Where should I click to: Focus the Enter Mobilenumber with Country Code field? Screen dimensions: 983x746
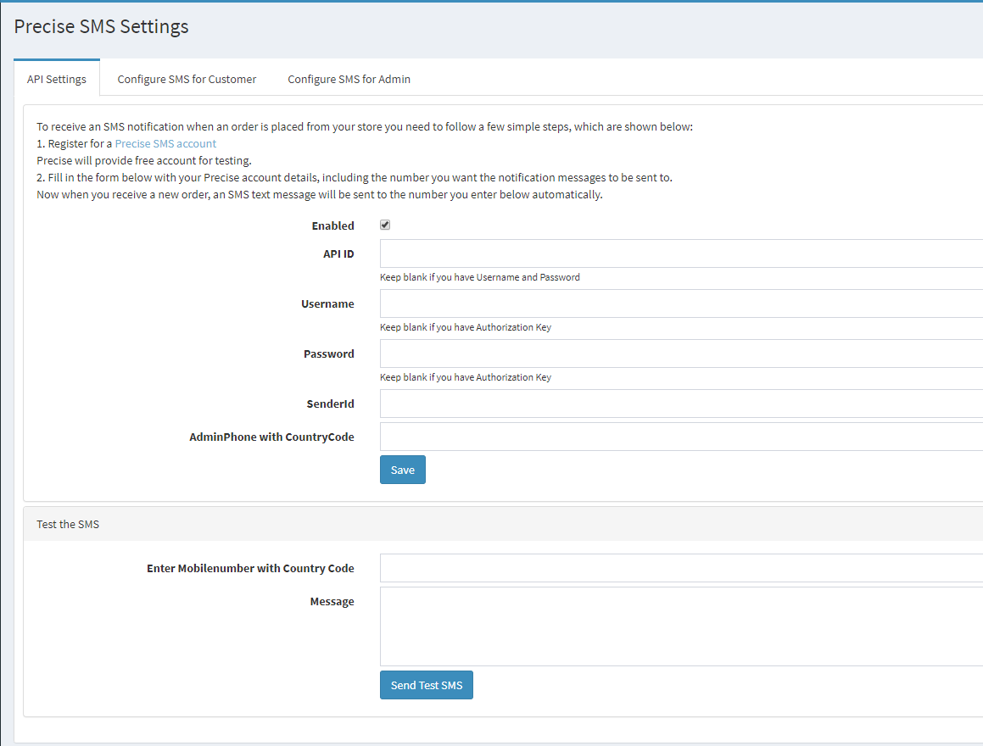[681, 568]
